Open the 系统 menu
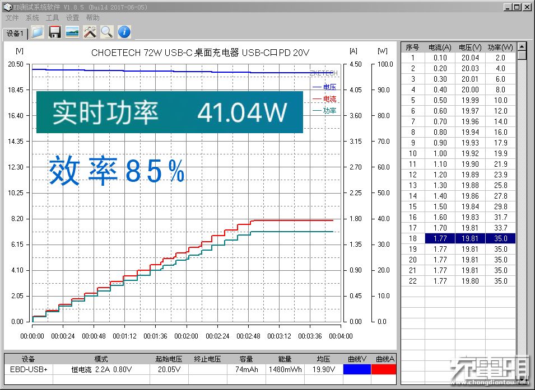This screenshot has width=535, height=390. coord(32,18)
